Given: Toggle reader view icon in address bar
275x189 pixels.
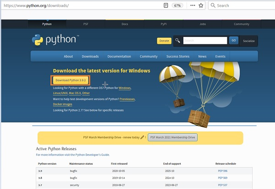Looking at the screenshot, I should coord(166,5).
